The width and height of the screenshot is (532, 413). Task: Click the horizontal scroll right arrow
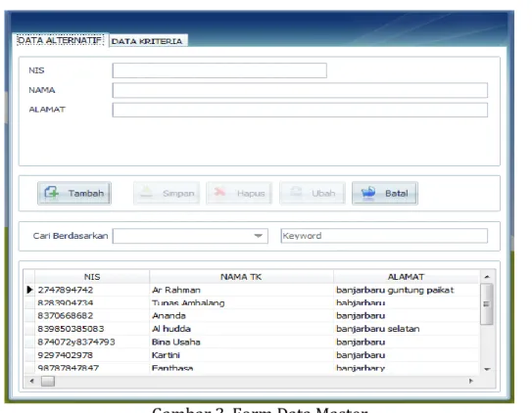pos(471,381)
